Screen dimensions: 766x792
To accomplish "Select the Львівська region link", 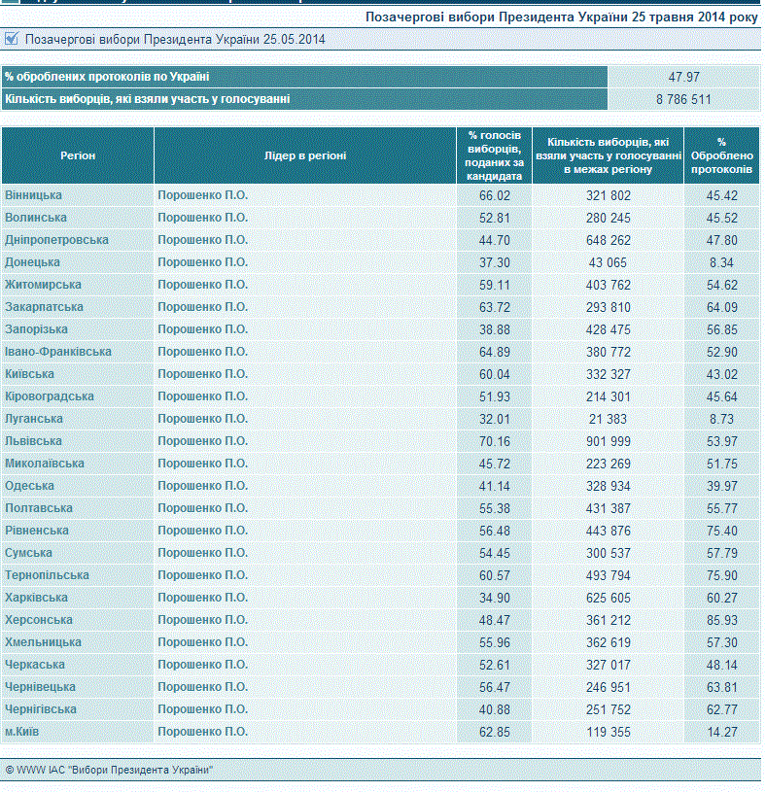I will [34, 441].
